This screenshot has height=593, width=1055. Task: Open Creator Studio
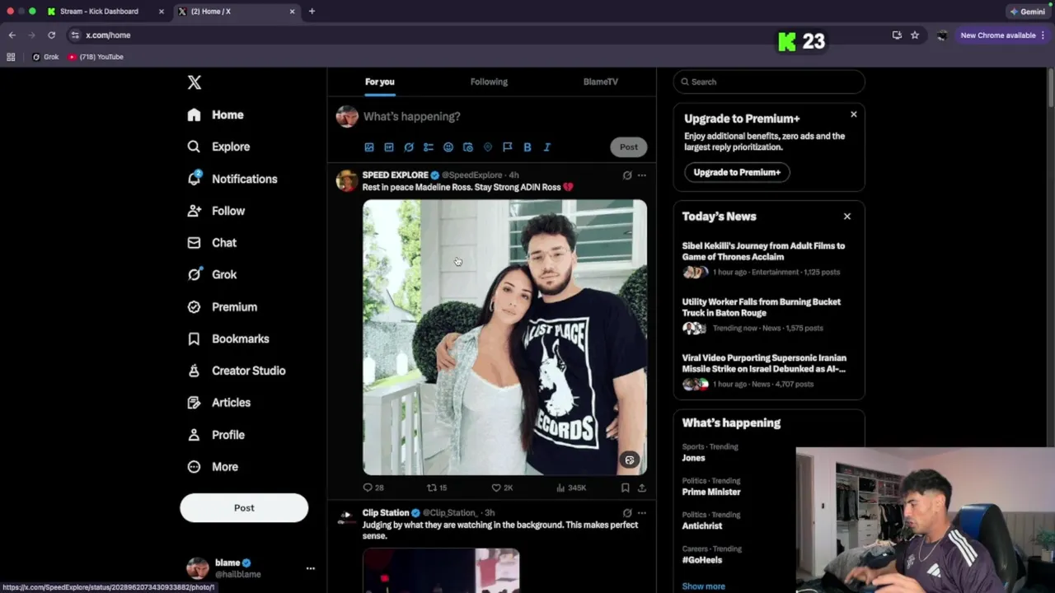point(237,371)
